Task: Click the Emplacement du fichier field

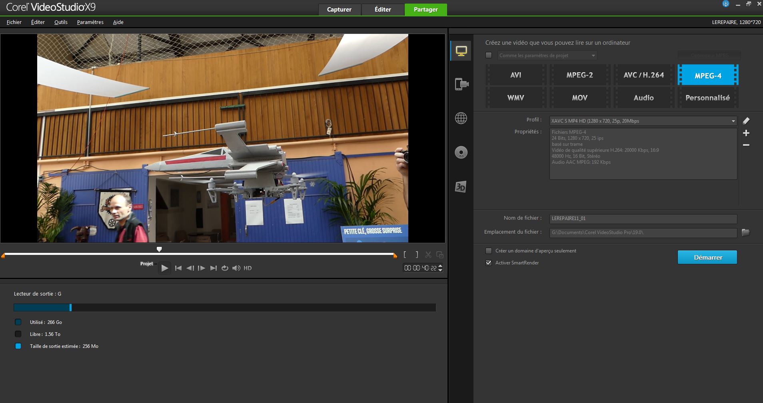Action: click(643, 232)
